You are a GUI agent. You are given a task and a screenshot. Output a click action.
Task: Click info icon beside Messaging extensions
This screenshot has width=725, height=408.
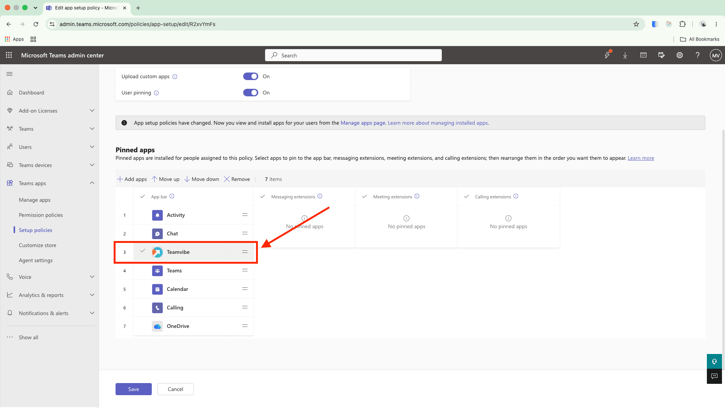[x=320, y=196]
